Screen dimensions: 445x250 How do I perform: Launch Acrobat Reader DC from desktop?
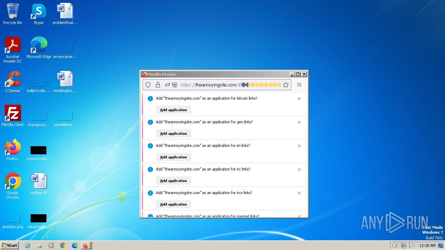click(x=13, y=50)
